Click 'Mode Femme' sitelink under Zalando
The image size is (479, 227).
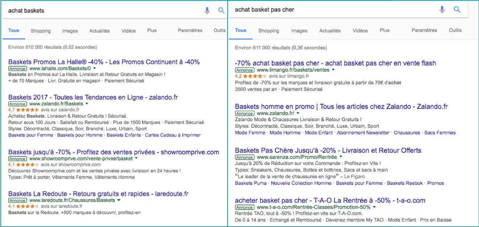pos(250,133)
